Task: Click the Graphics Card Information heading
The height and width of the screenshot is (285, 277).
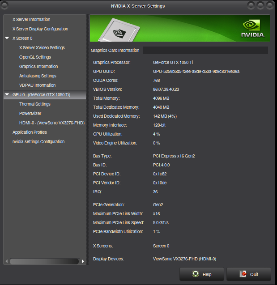Action: pyautogui.click(x=115, y=51)
